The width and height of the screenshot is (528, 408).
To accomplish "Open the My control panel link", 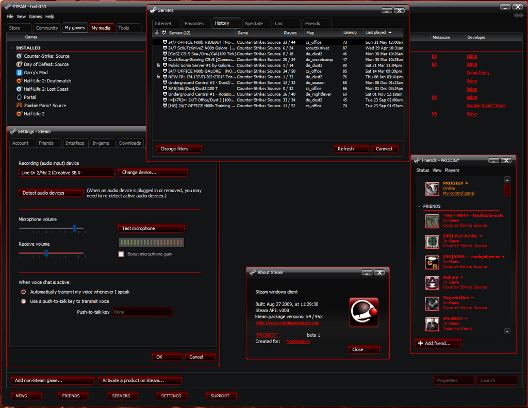I will coord(458,193).
